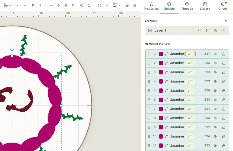This screenshot has height=151, width=233.
Task: Click the stacked layers toolbar icon
Action: (x=66, y=6)
